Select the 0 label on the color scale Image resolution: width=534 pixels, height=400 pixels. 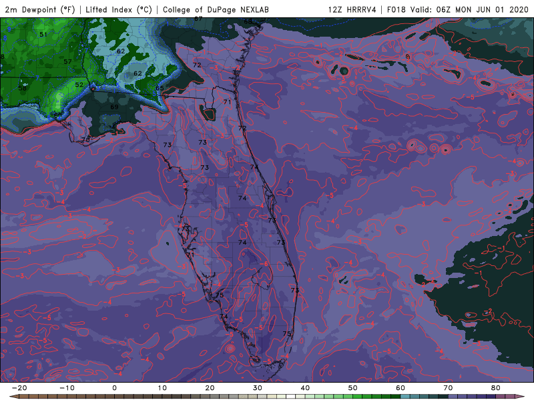point(114,388)
